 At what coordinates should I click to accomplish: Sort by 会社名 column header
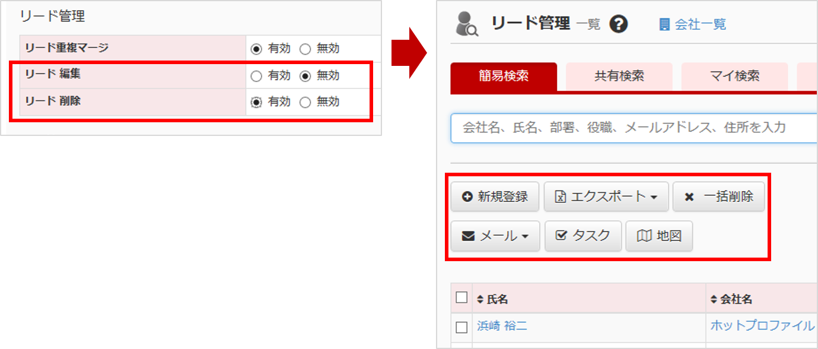pos(731,300)
